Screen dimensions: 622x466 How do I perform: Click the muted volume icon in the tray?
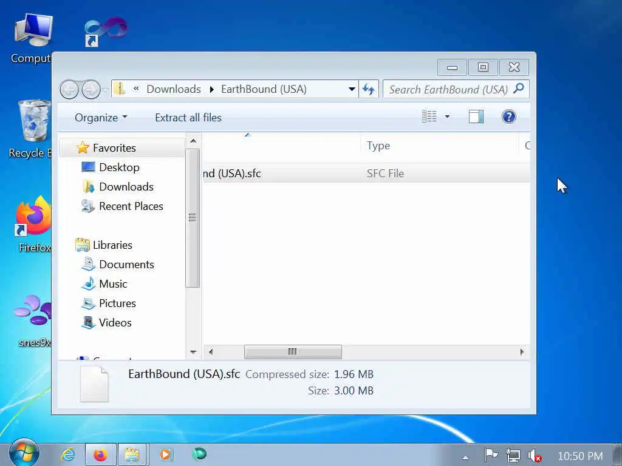point(535,456)
